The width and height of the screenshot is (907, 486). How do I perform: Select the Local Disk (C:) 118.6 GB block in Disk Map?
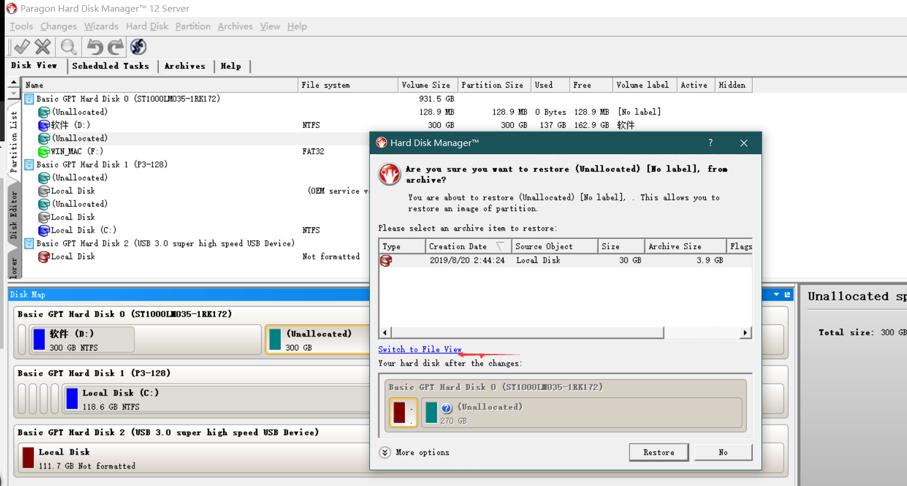click(x=216, y=399)
